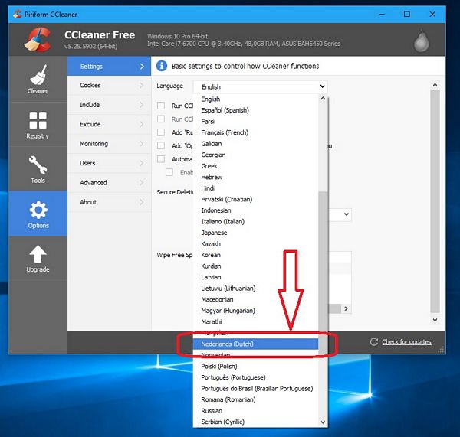Choose Español (Spanish) language
The width and height of the screenshot is (460, 437).
click(x=255, y=110)
